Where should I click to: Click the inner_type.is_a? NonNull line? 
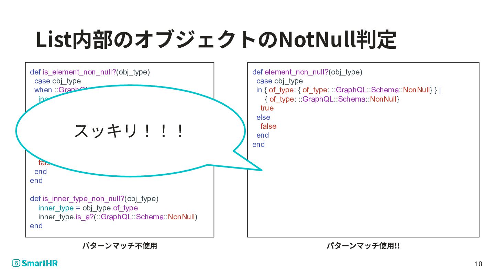118,217
